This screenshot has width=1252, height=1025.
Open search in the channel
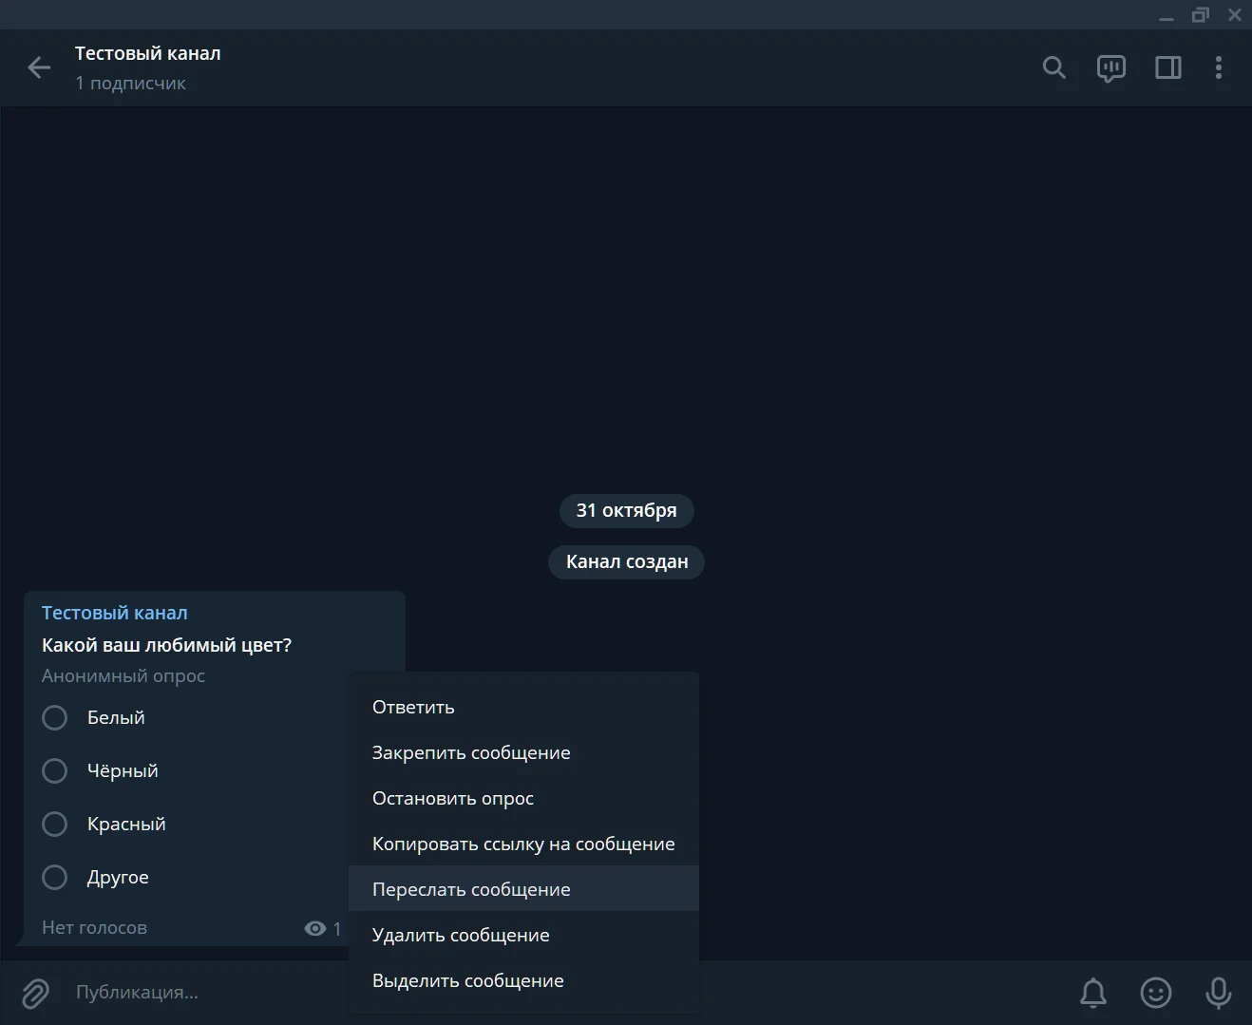tap(1053, 67)
